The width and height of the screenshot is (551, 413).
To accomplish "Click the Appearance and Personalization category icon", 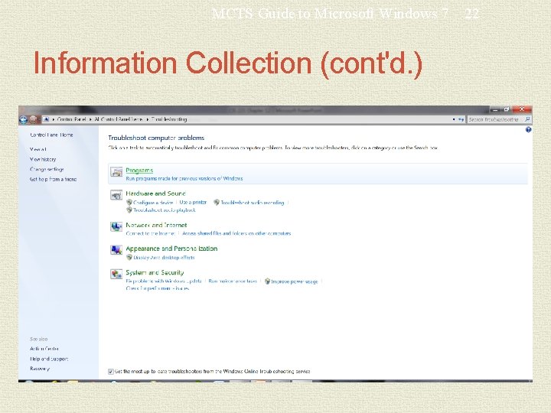I will [x=116, y=250].
